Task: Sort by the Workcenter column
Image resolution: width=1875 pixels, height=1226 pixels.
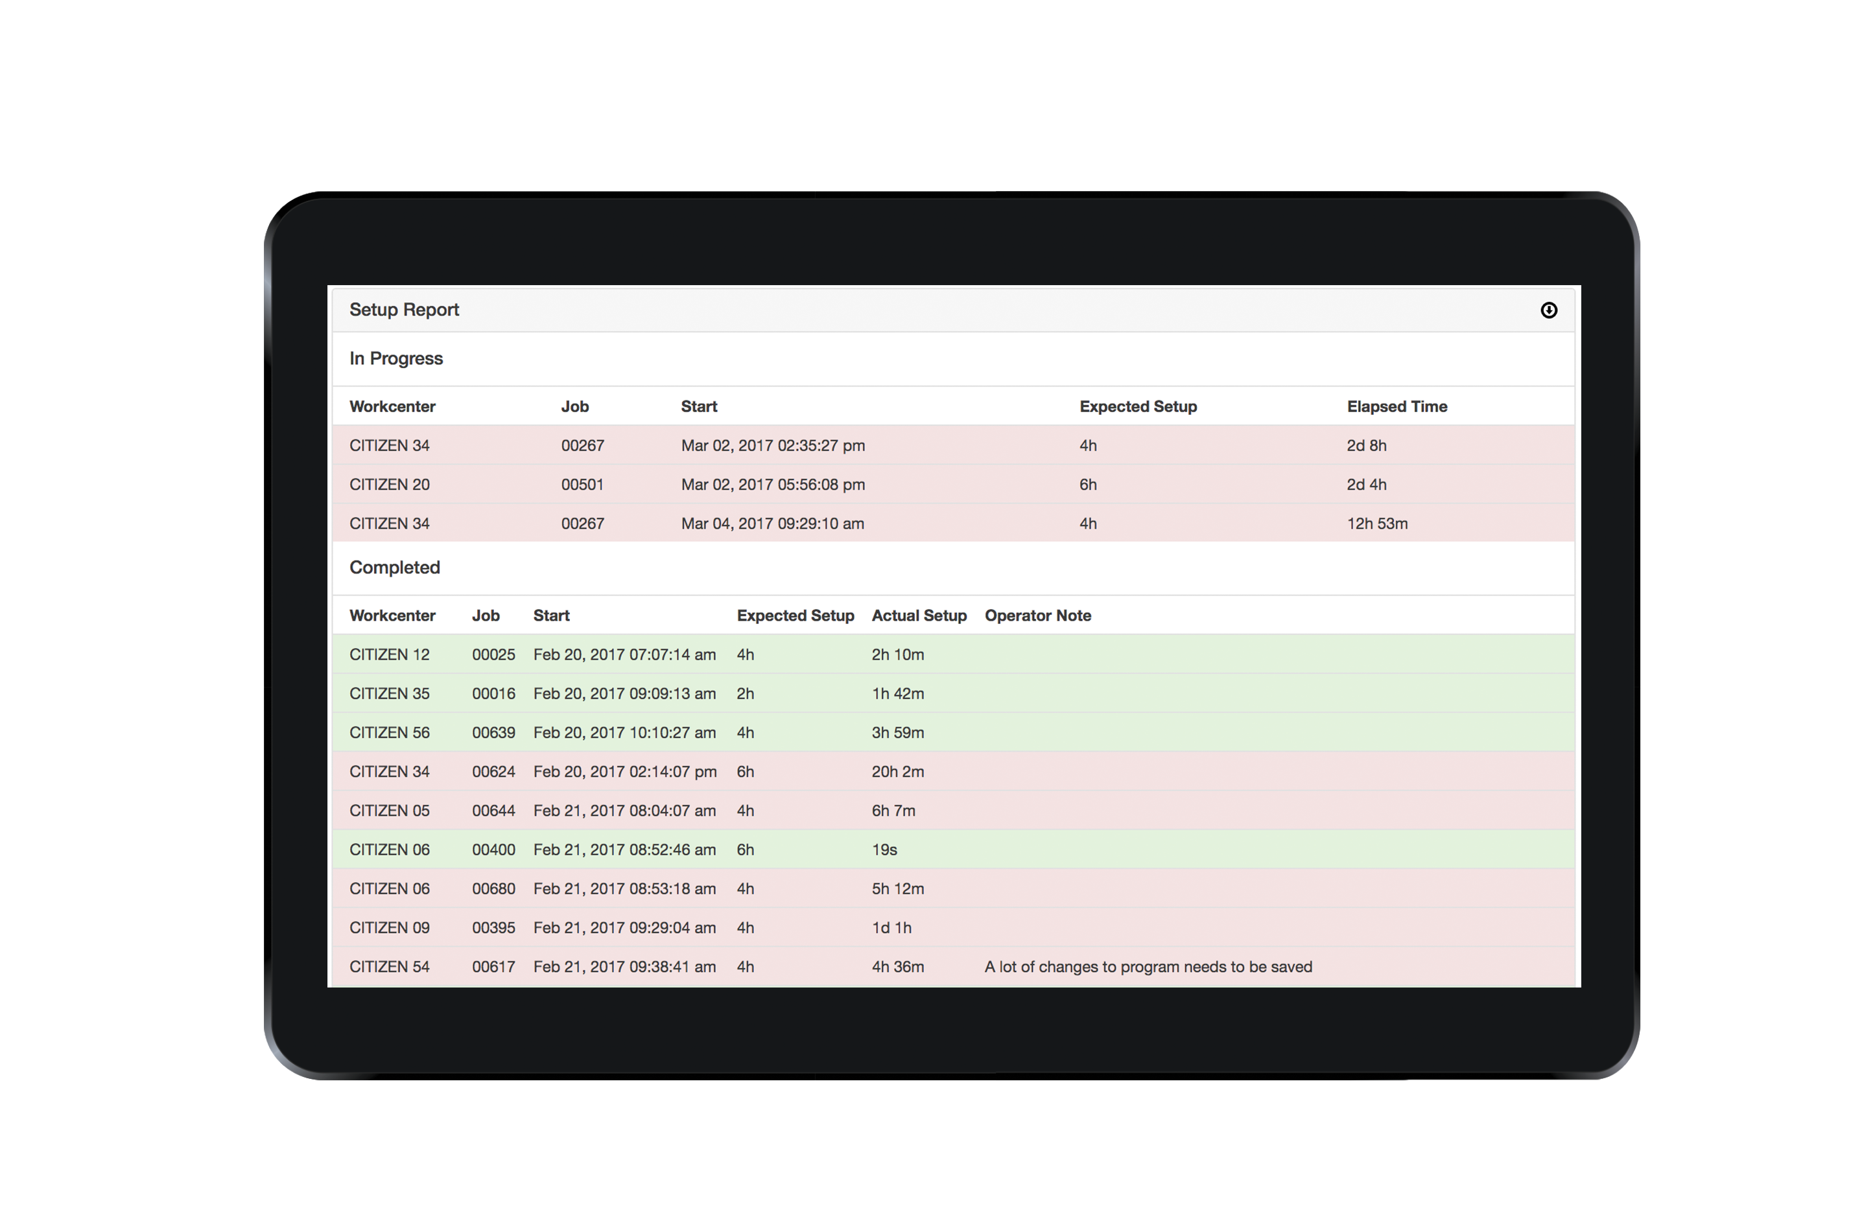Action: point(392,406)
